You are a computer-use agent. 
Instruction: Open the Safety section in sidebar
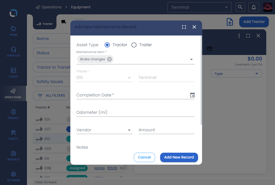tap(13, 135)
